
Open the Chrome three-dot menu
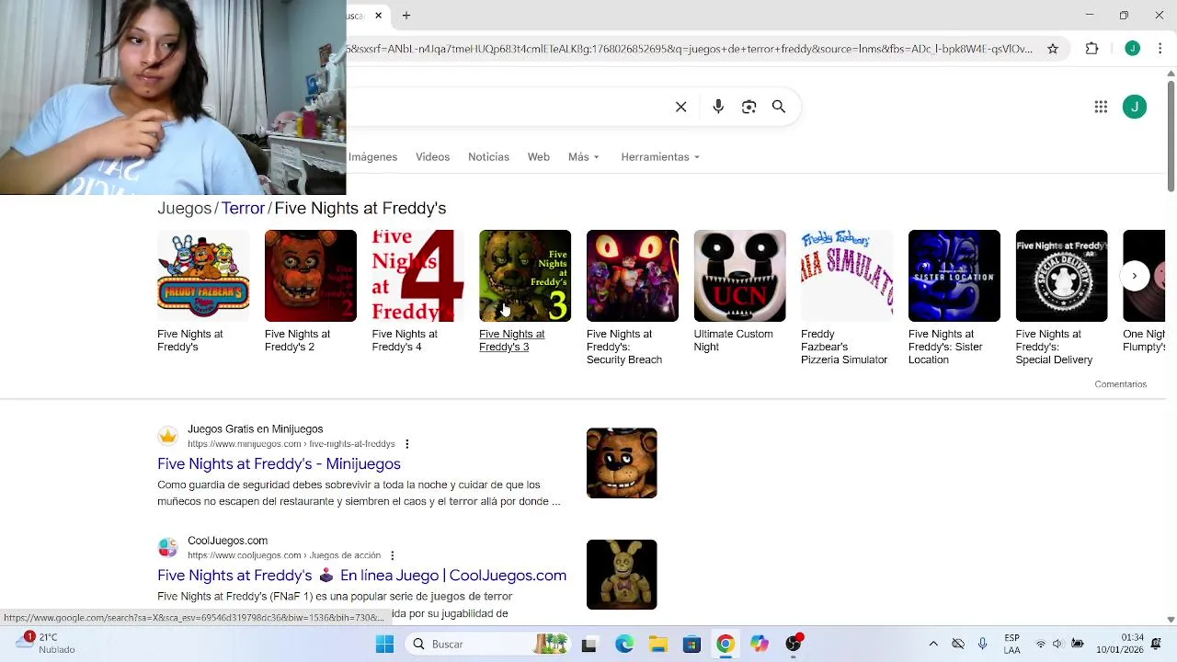pyautogui.click(x=1160, y=49)
